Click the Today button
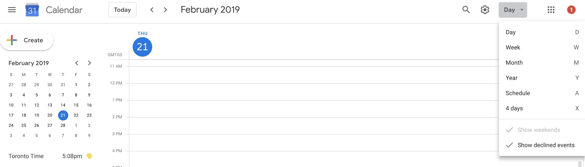 [123, 10]
